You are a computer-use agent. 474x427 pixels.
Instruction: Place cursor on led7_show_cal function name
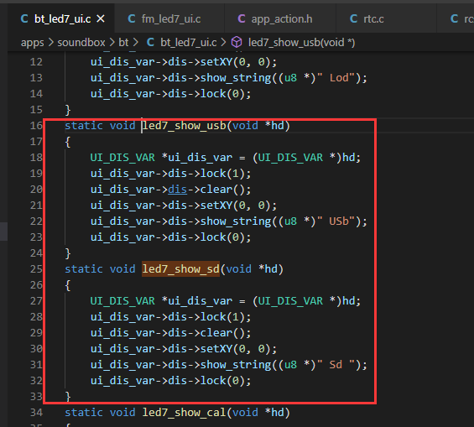point(184,412)
